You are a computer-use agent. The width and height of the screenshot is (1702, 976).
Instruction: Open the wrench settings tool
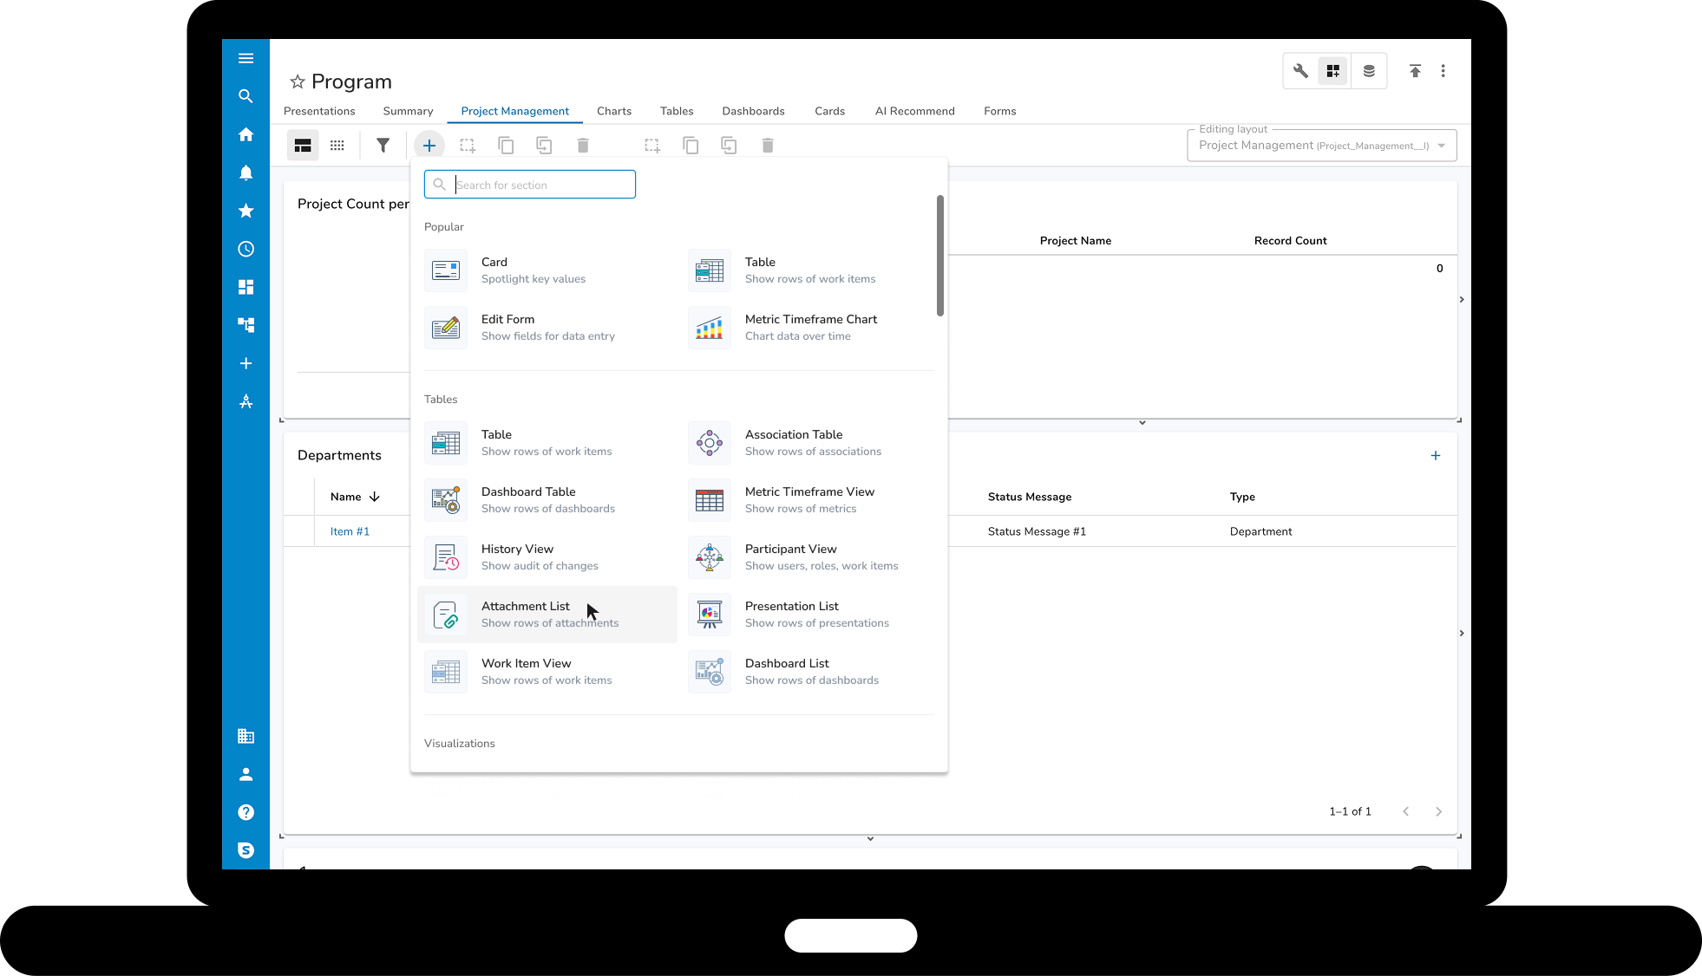(1300, 71)
